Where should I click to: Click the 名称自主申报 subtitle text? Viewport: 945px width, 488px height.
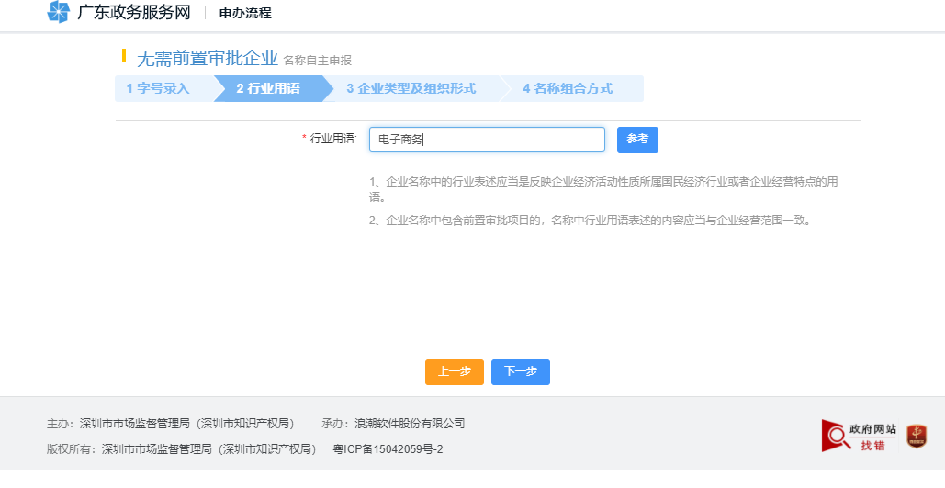tap(317, 61)
